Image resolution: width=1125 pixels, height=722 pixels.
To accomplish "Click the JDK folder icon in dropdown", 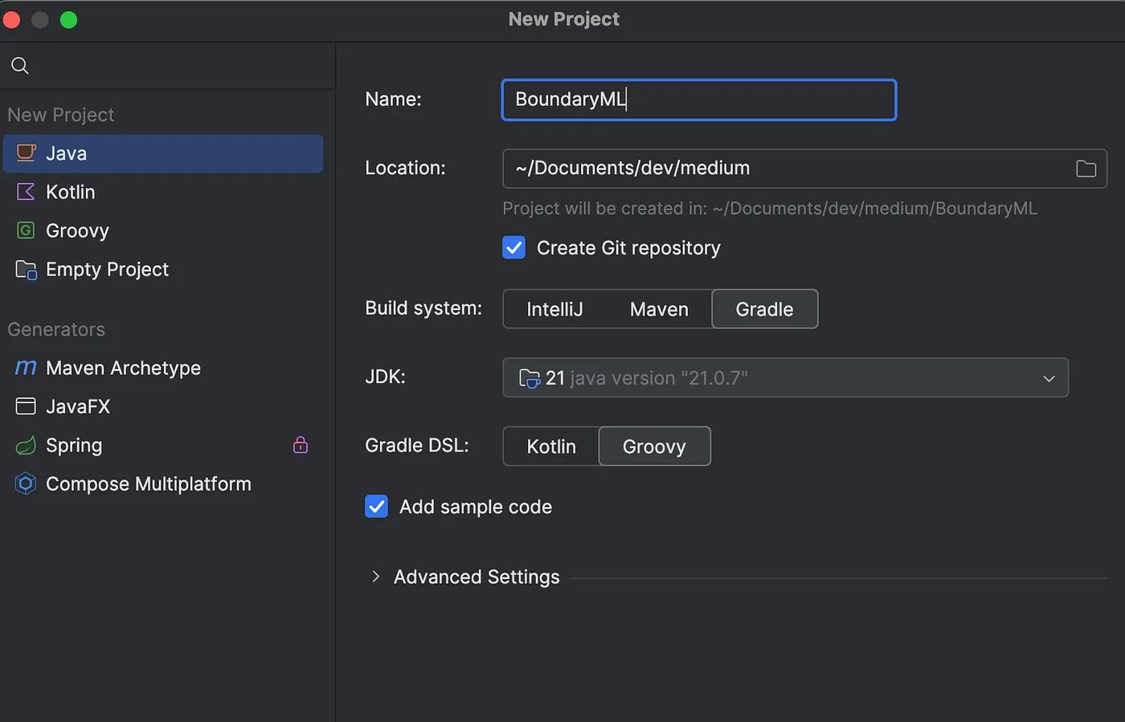I will point(530,378).
